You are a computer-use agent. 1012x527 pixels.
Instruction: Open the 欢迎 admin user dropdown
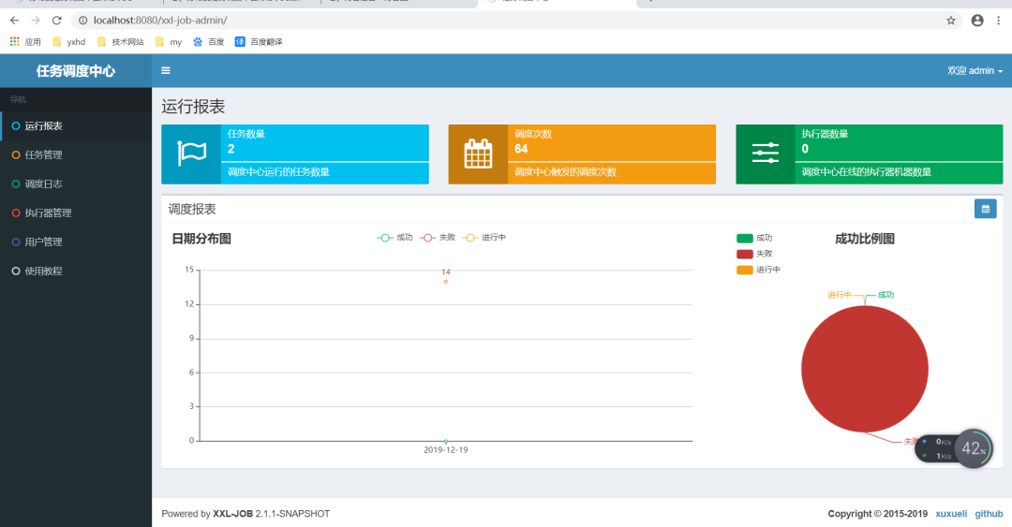[975, 71]
